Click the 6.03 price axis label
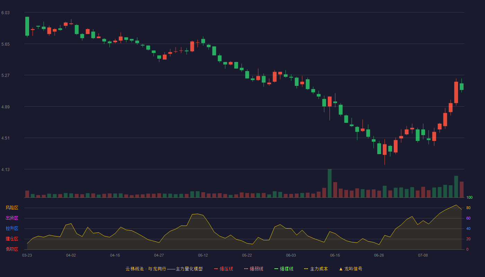485x277 pixels. [x=6, y=13]
